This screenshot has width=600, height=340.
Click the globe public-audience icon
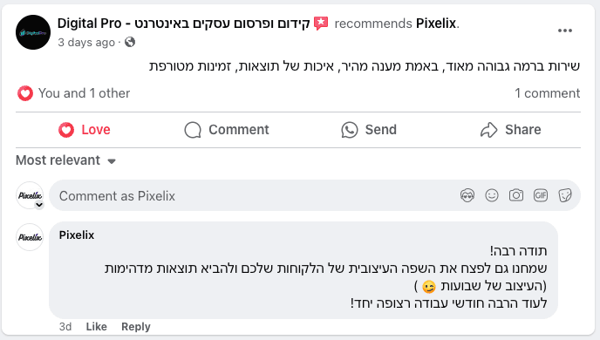pos(130,42)
